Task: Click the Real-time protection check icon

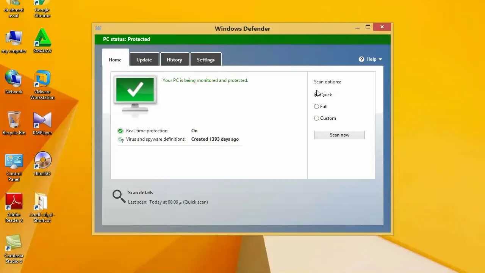Action: click(x=120, y=131)
